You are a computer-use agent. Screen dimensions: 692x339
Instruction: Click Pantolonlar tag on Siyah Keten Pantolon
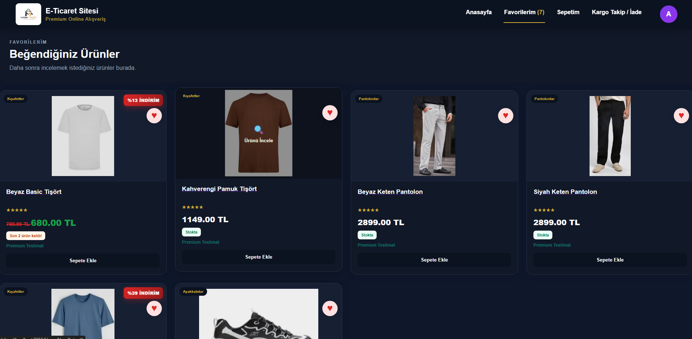pos(544,99)
